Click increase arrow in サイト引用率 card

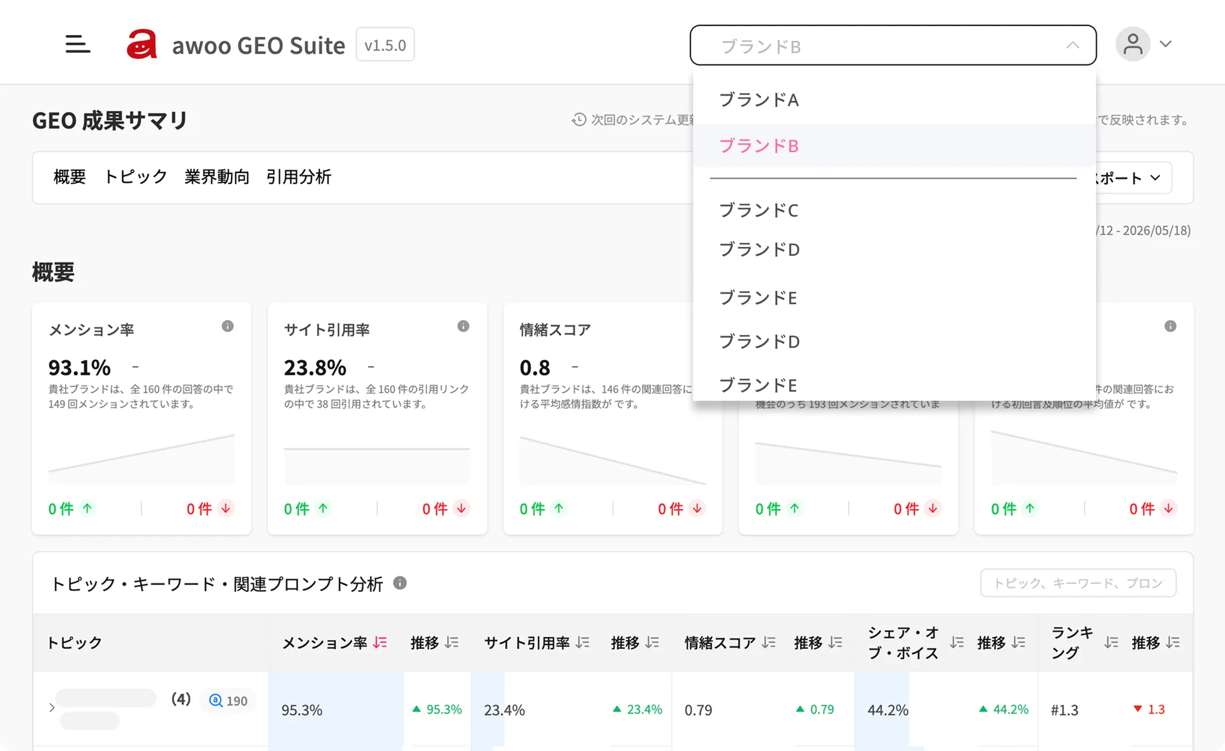tap(323, 509)
